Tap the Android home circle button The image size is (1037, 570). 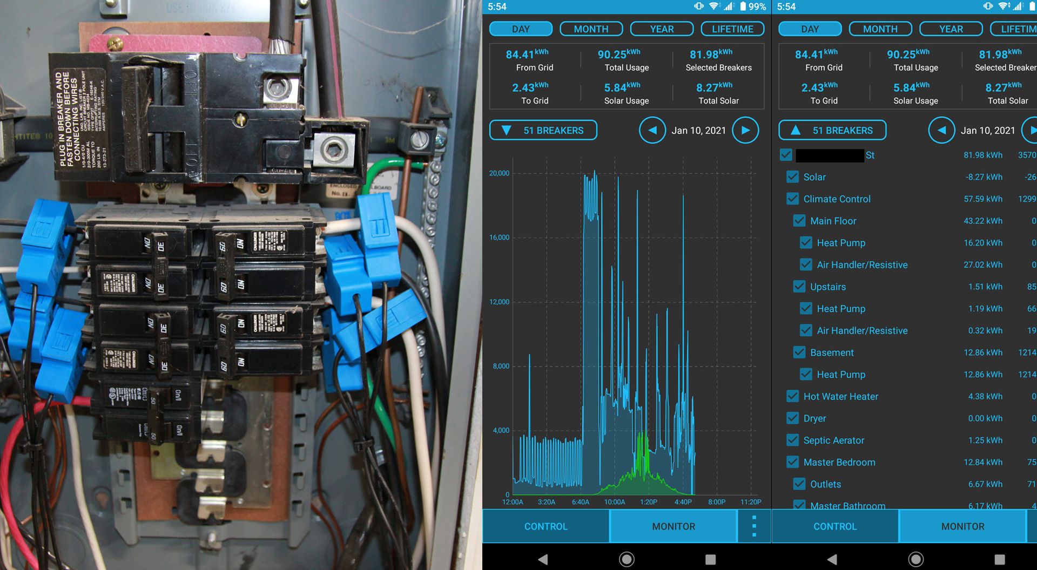point(625,560)
